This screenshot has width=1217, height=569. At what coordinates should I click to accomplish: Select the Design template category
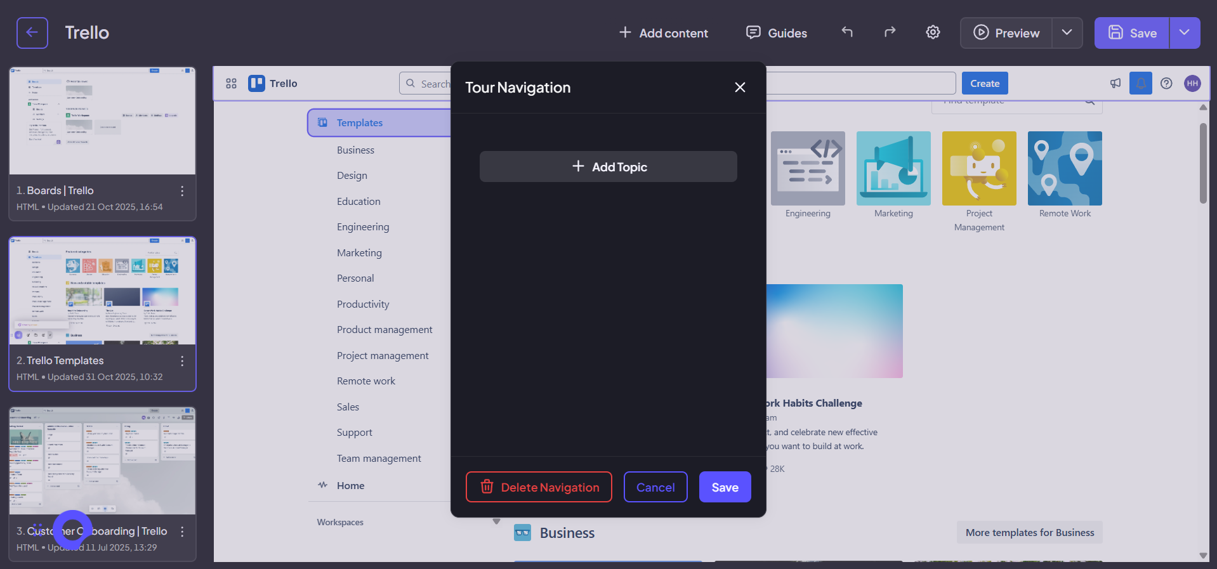click(352, 176)
